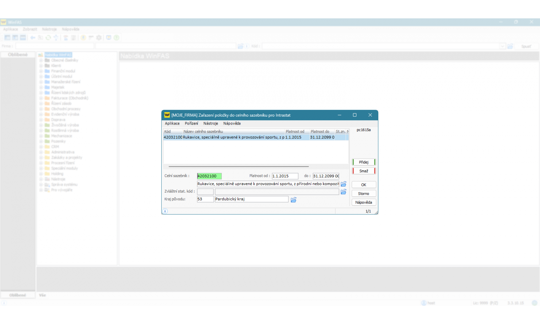Open the Kraj původu lookup folder icon

(293, 200)
